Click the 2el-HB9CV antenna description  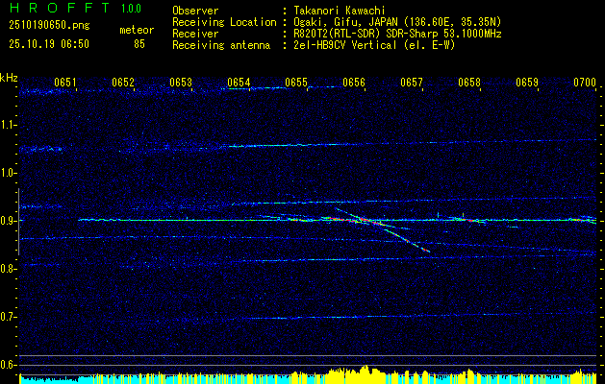373,45
